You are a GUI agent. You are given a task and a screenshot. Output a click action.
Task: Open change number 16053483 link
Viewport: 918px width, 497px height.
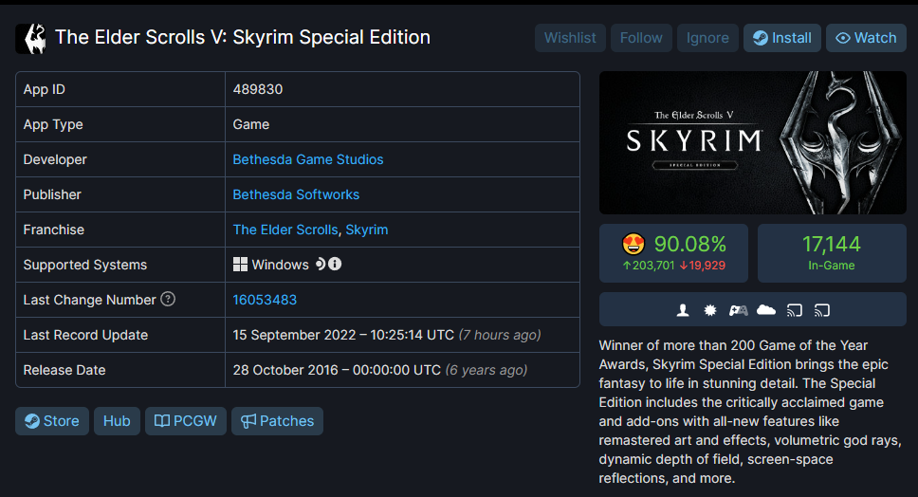click(265, 300)
